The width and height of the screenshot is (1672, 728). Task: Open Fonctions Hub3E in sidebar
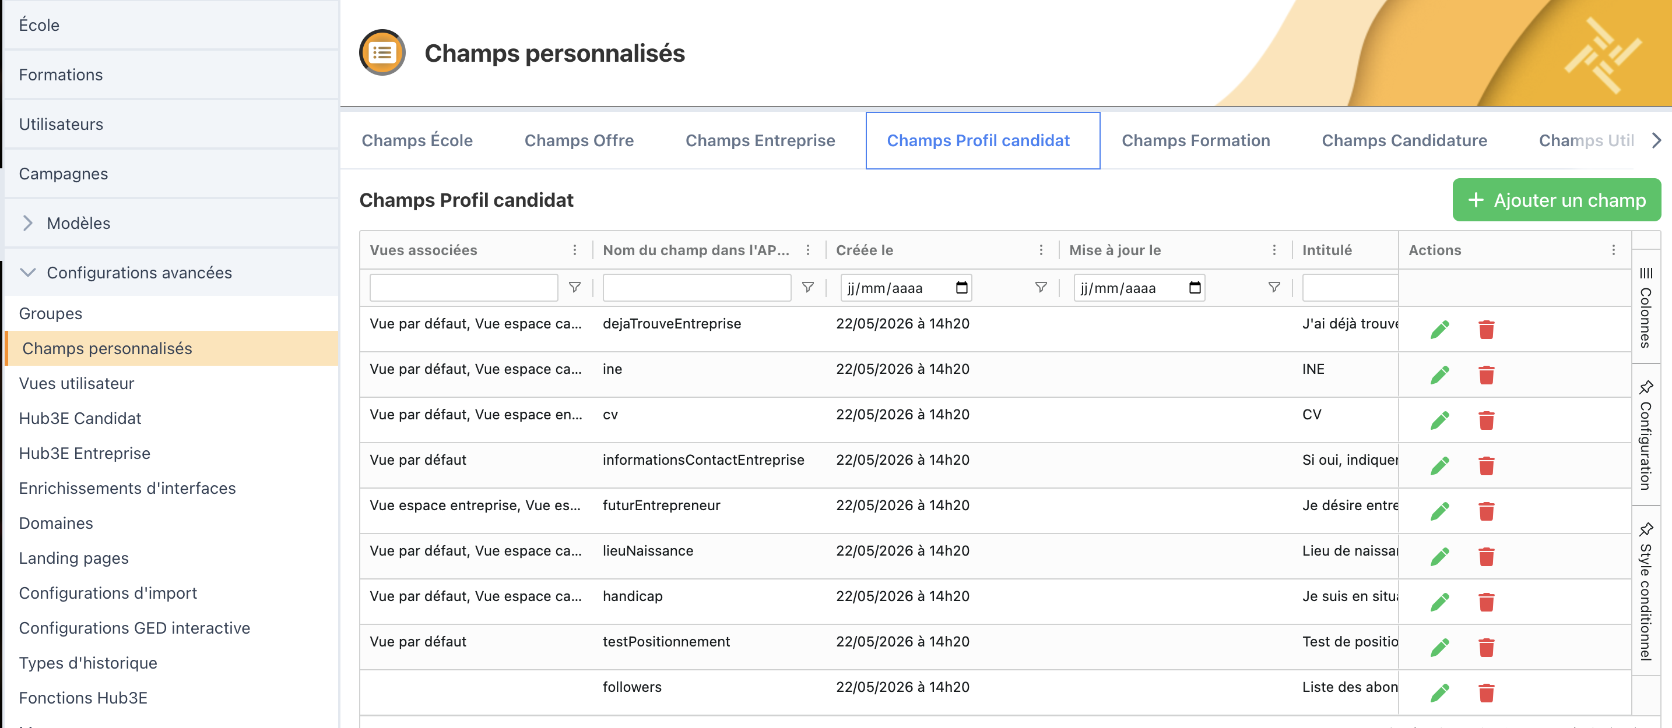point(171,698)
